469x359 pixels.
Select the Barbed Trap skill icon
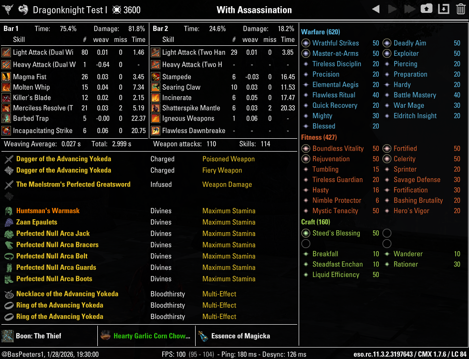6,118
